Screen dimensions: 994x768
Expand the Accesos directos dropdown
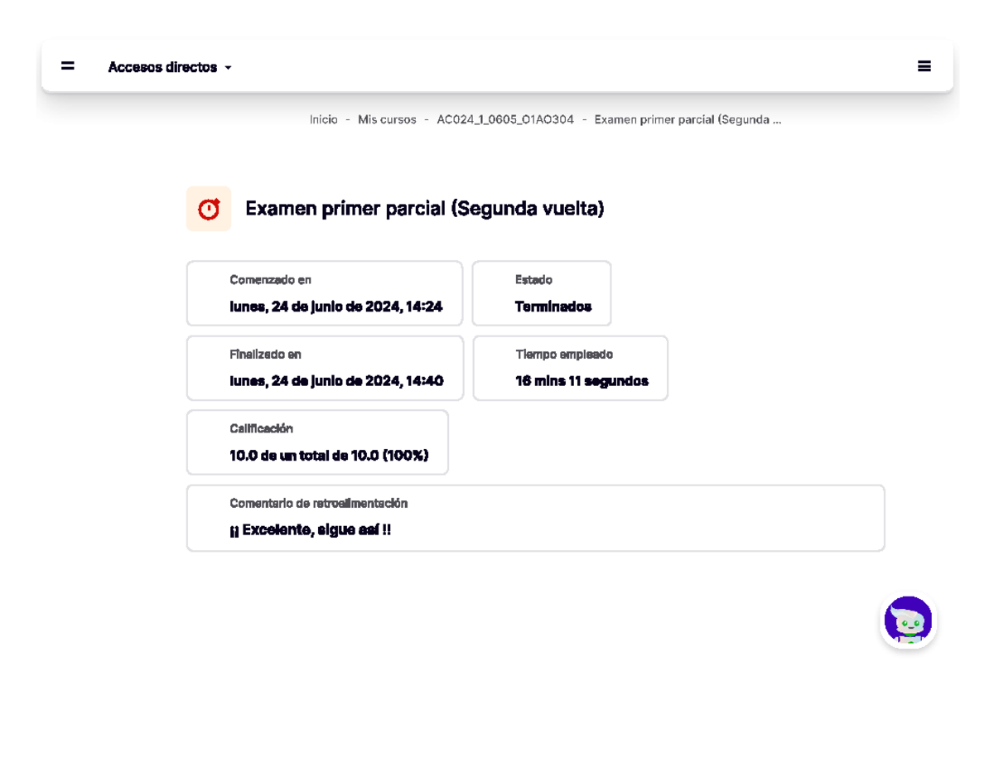point(170,67)
